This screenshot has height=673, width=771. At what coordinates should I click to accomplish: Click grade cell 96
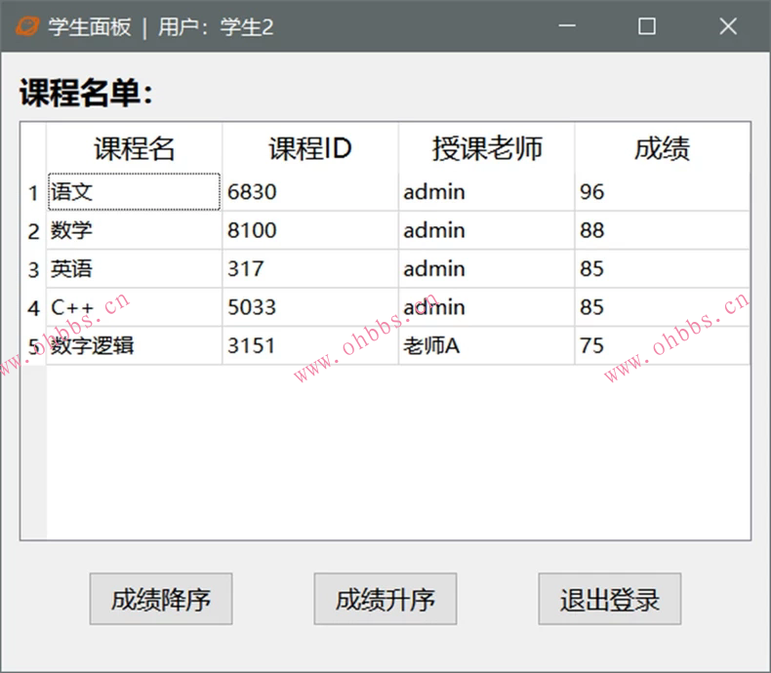(663, 192)
